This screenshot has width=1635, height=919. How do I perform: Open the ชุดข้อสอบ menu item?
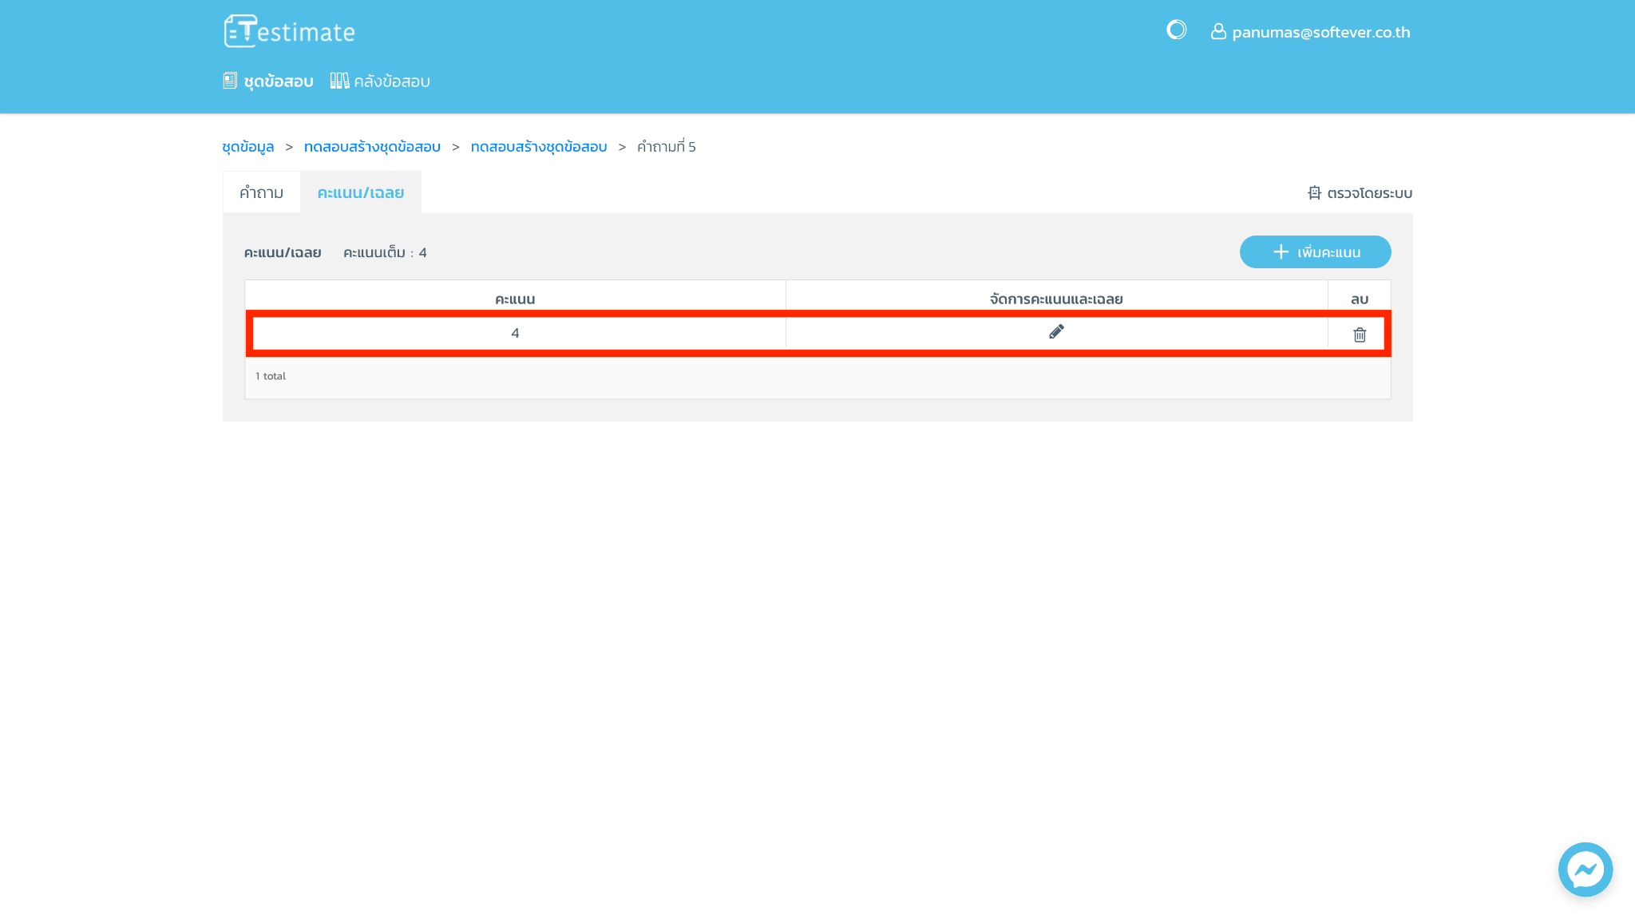tap(278, 81)
